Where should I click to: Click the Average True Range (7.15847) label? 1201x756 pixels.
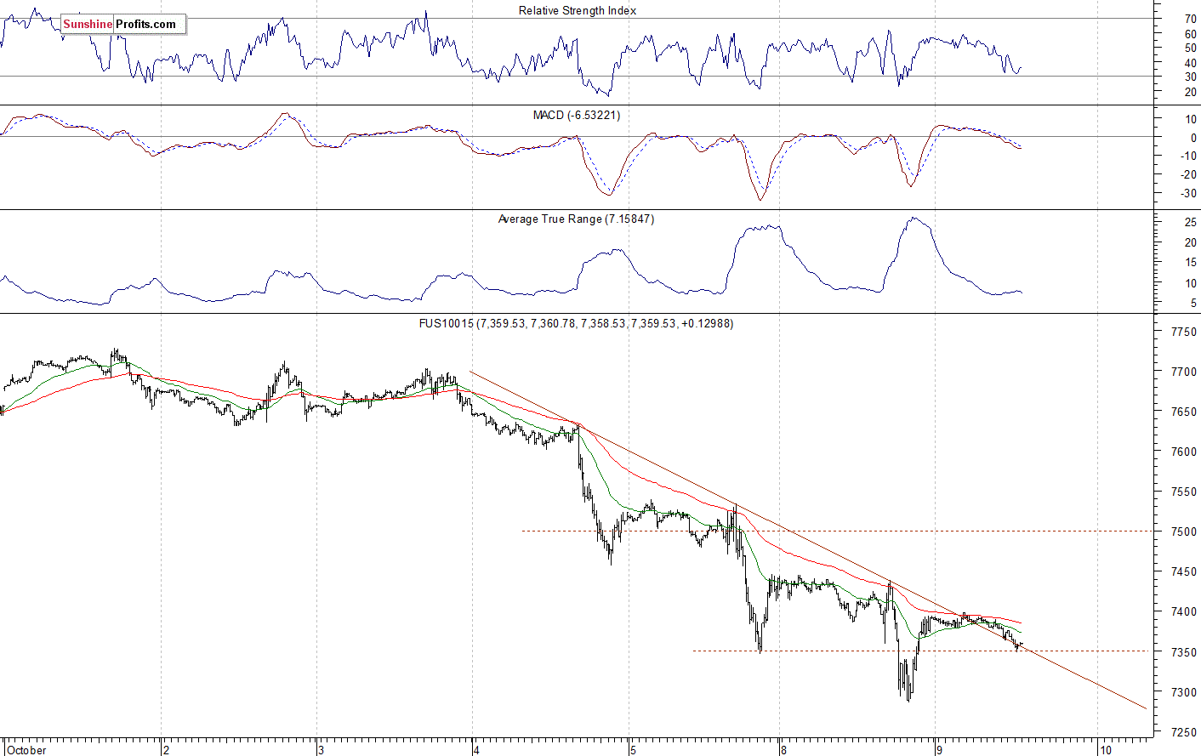(576, 219)
